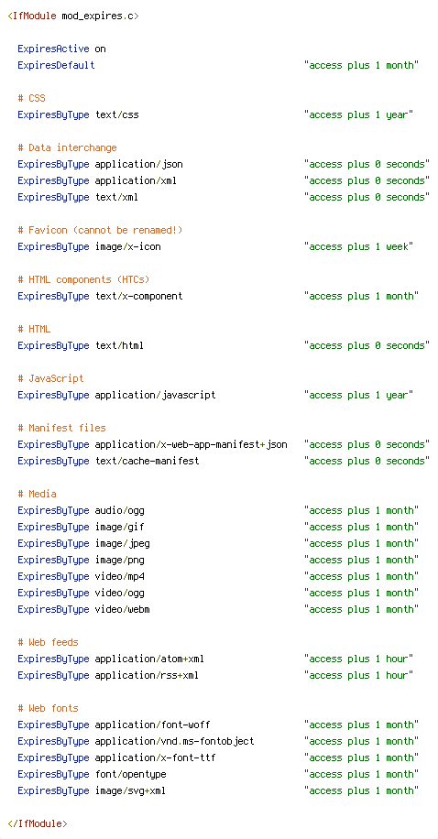
Task: Click the text/css MIME type
Action: tap(116, 114)
